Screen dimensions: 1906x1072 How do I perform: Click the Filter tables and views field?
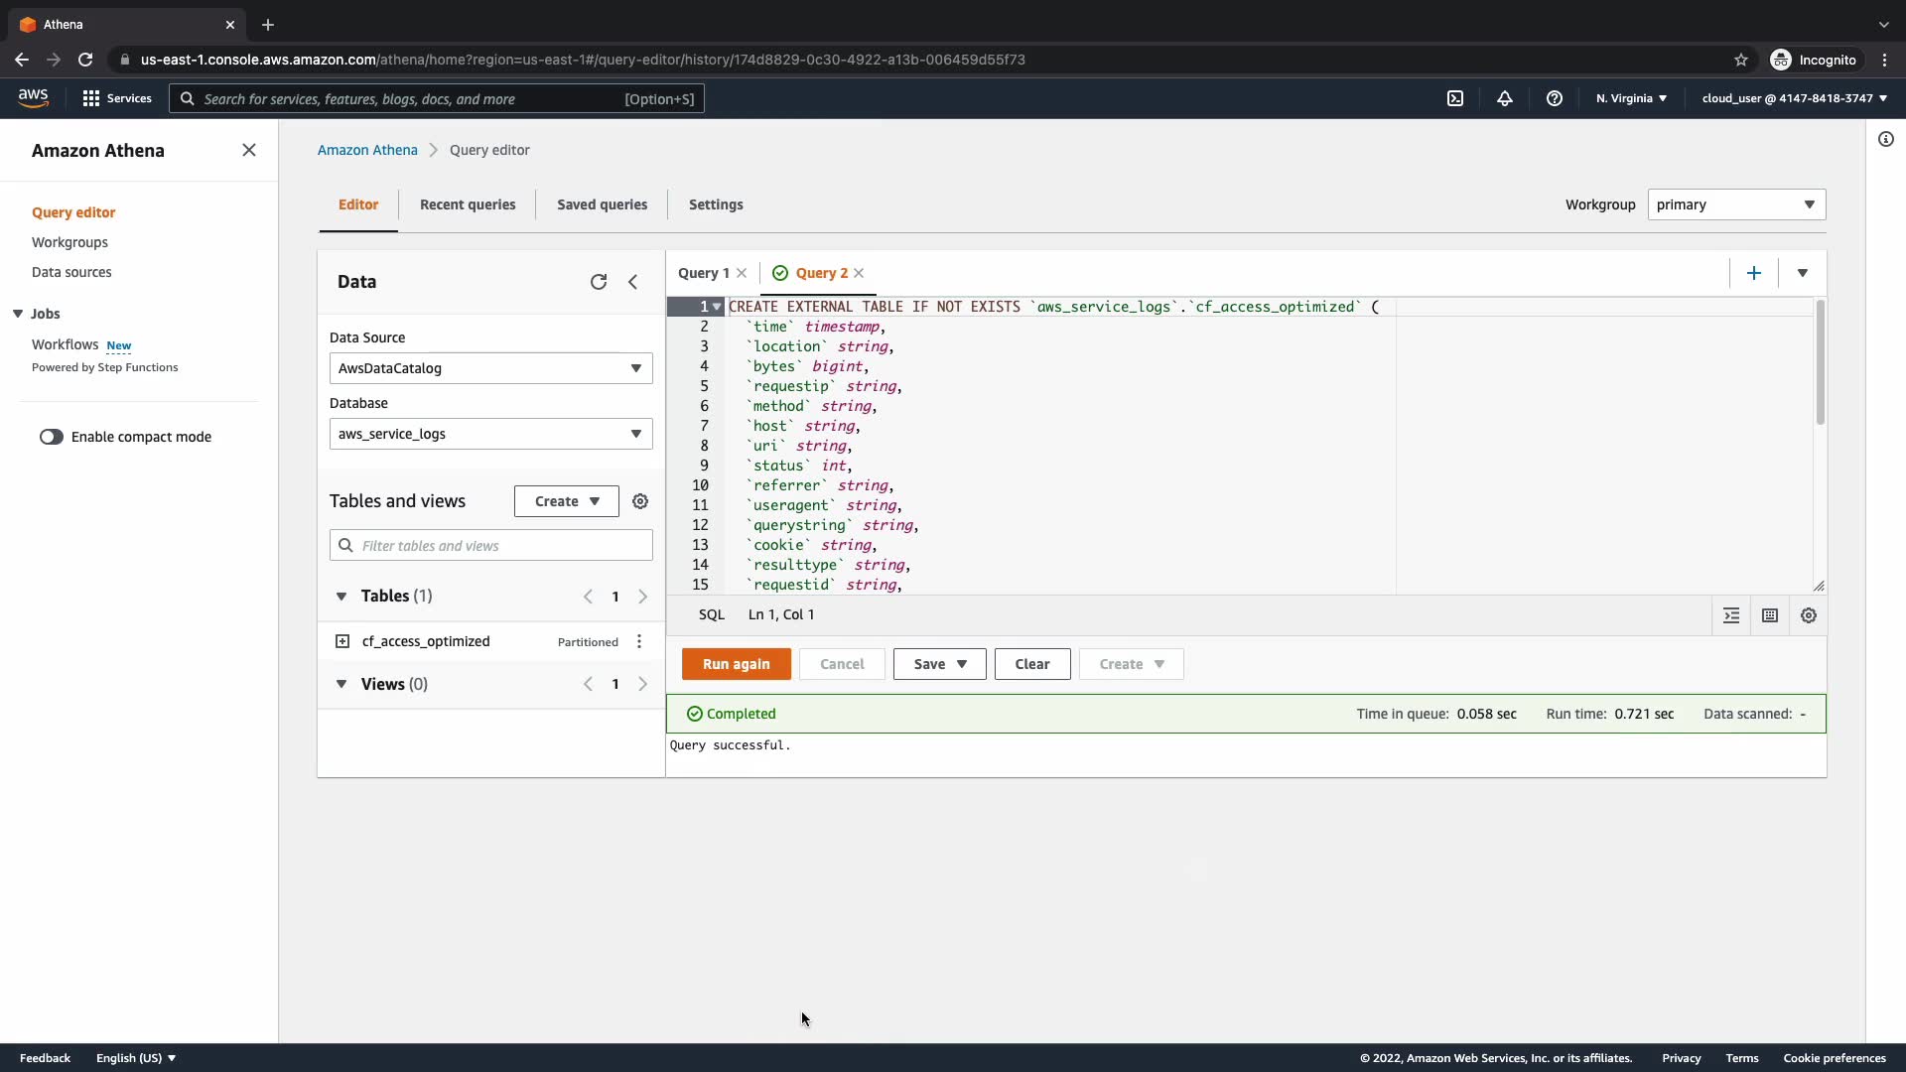pyautogui.click(x=490, y=546)
